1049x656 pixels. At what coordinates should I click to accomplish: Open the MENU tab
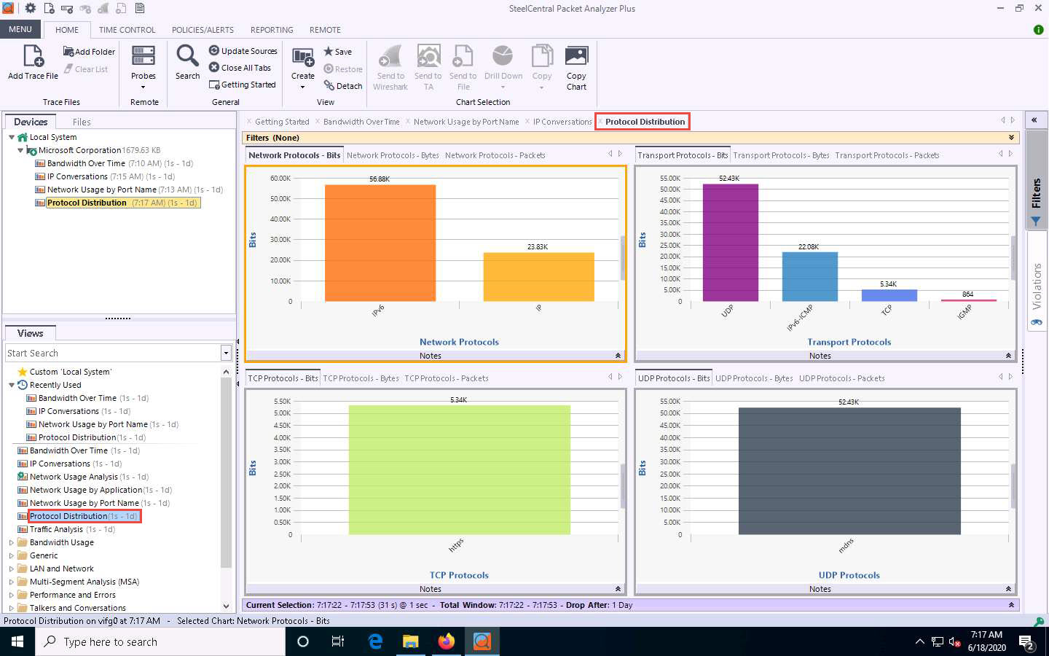point(20,29)
